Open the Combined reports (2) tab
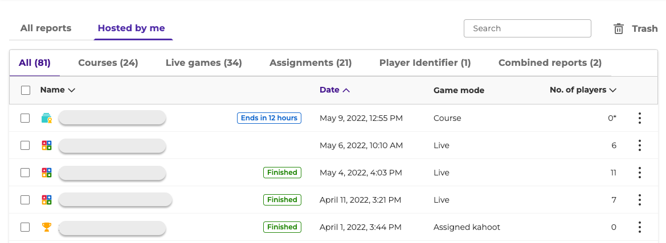666x243 pixels. [x=550, y=62]
